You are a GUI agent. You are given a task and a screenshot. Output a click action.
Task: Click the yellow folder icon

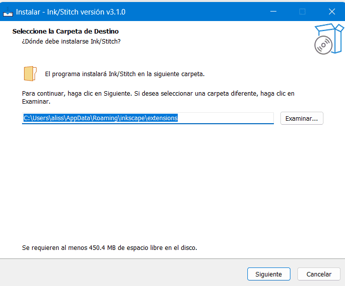tap(30, 74)
